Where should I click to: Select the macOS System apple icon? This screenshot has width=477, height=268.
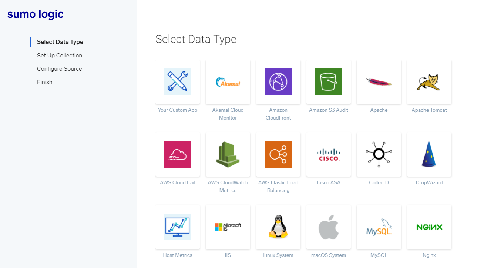(329, 227)
